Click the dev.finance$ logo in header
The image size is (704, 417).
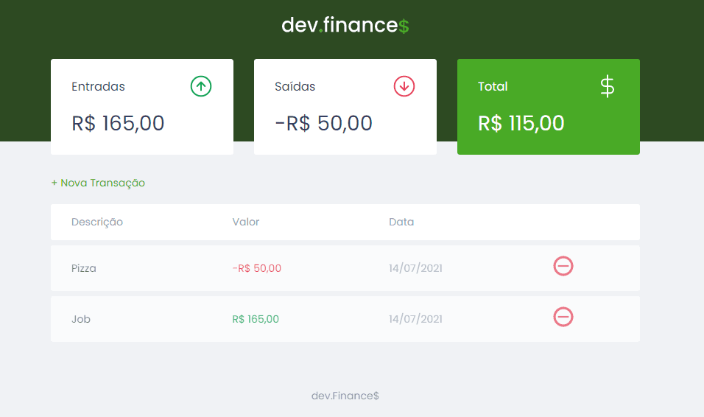345,25
